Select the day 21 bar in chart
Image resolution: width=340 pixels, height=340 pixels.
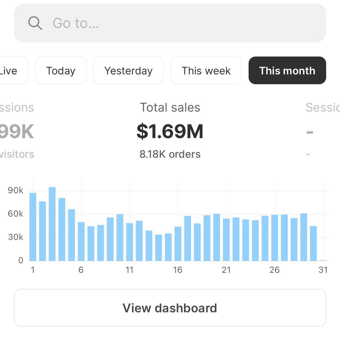(227, 239)
